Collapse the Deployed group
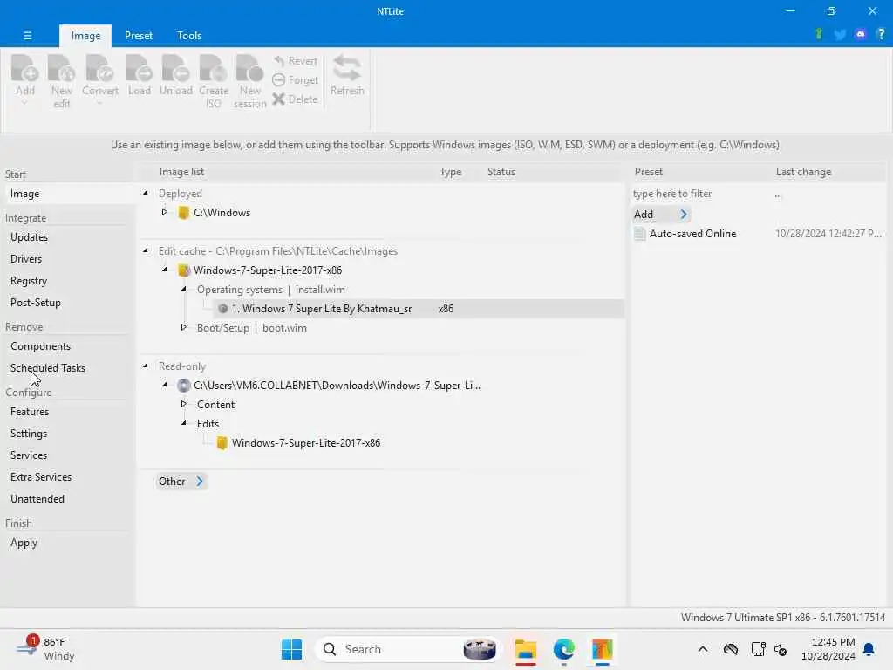 tap(146, 193)
